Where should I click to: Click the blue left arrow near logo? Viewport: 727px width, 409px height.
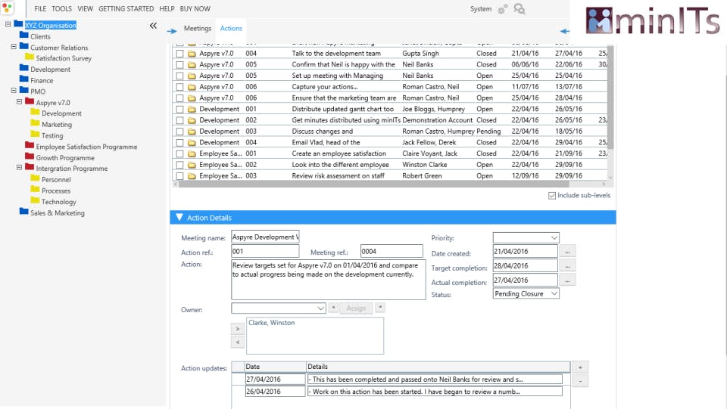coord(565,31)
